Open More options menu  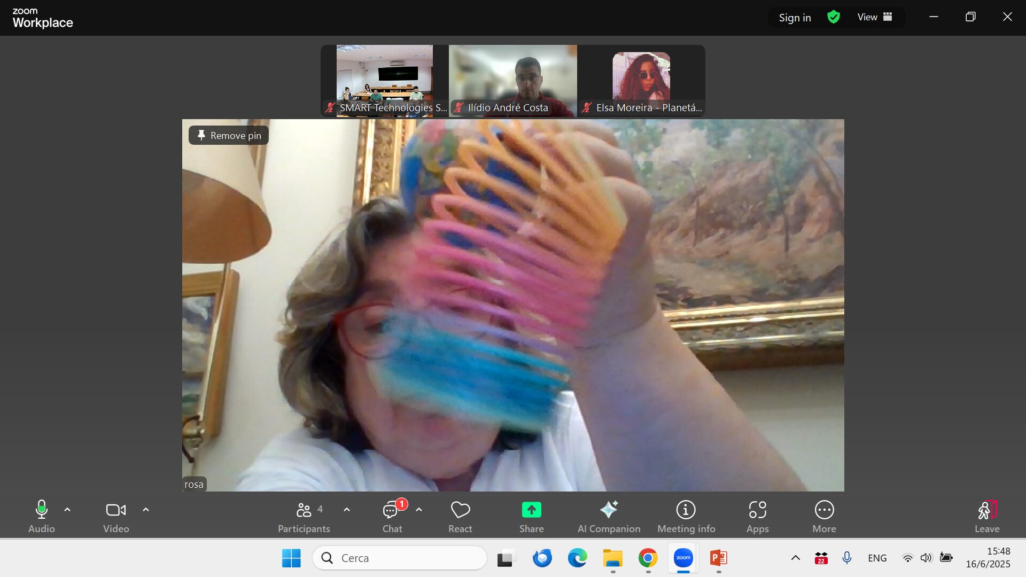(824, 516)
